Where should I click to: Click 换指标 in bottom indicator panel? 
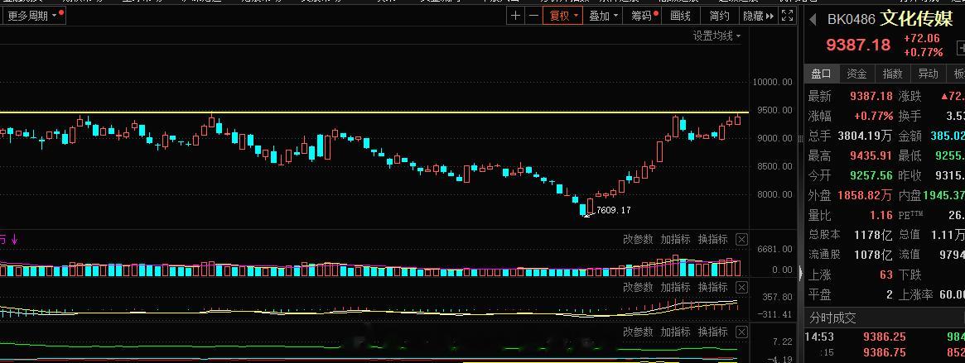click(712, 332)
